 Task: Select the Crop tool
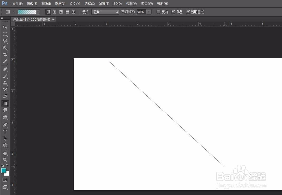pyautogui.click(x=5, y=55)
